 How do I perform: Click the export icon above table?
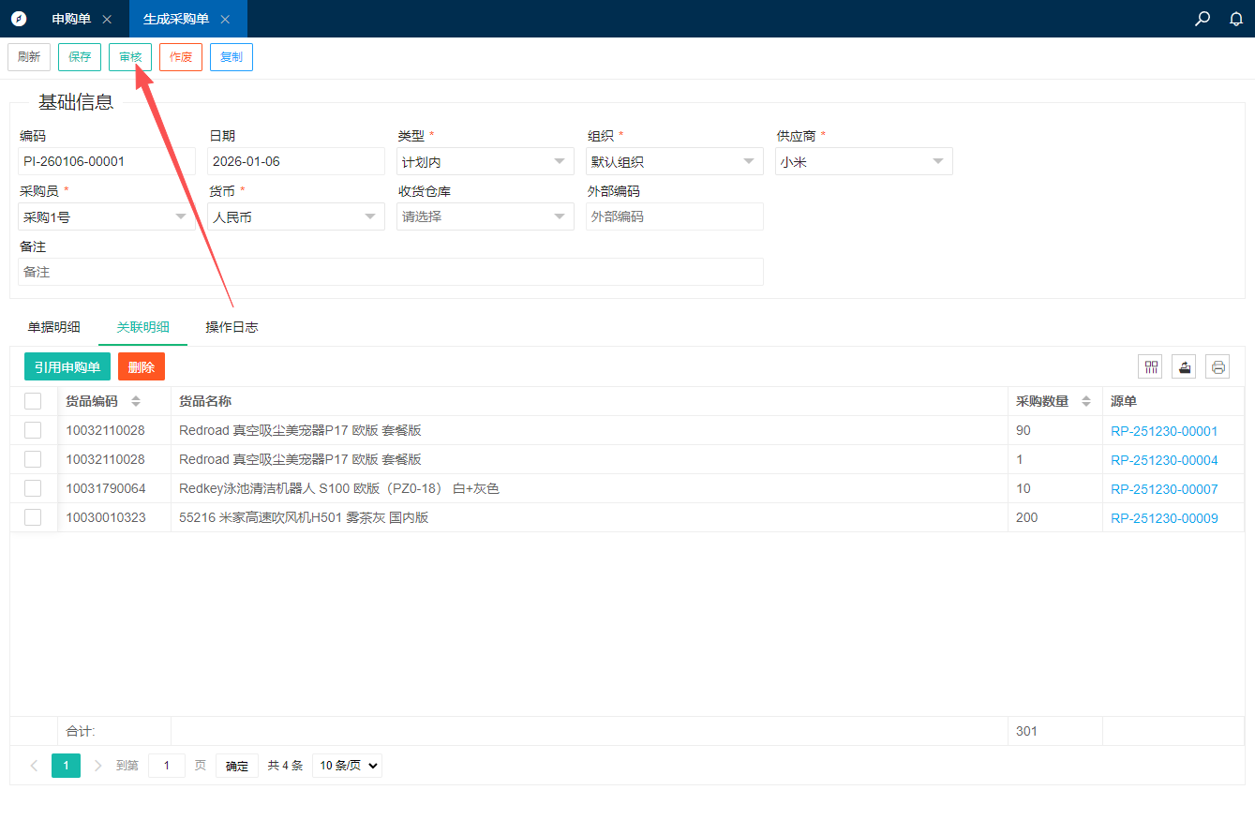click(x=1184, y=367)
